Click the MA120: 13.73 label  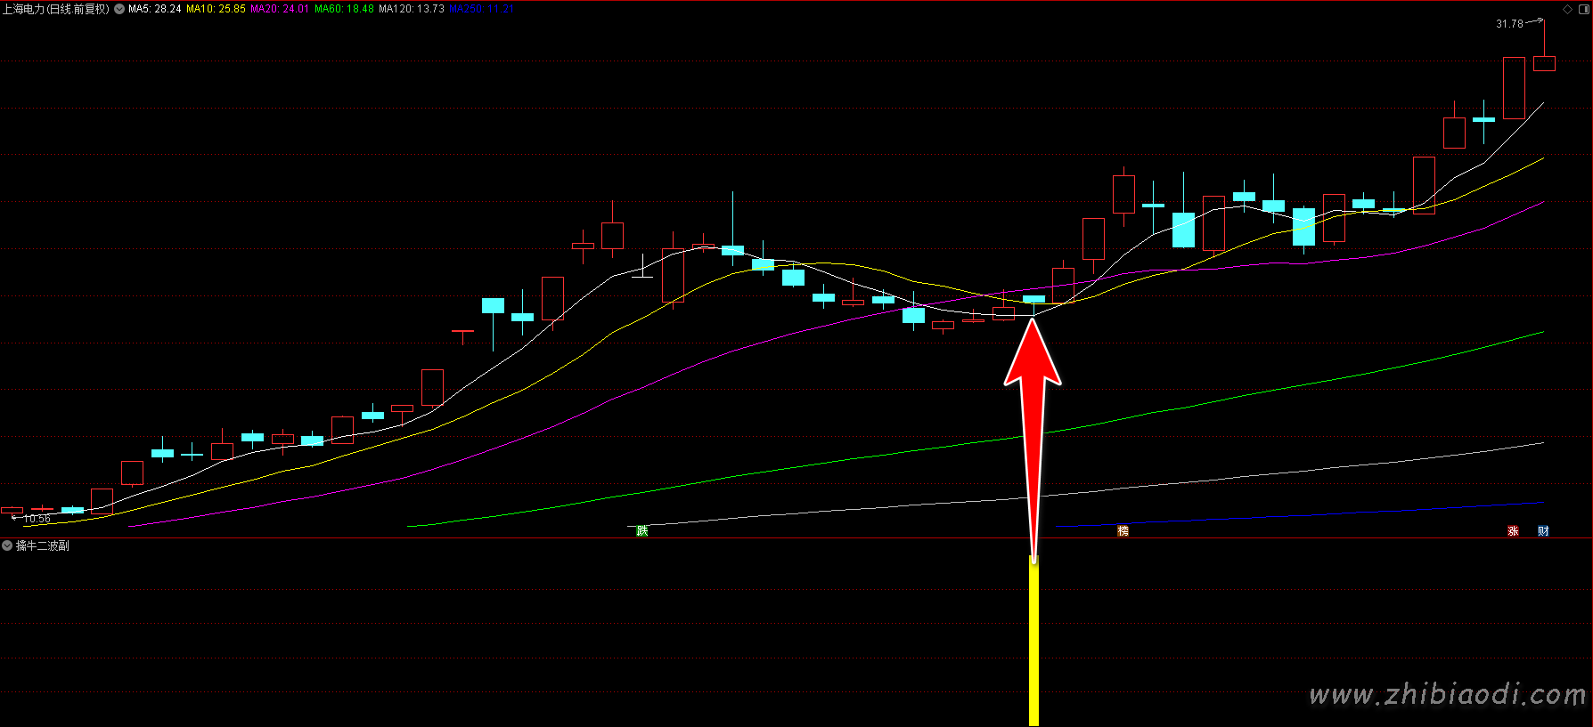tap(411, 9)
